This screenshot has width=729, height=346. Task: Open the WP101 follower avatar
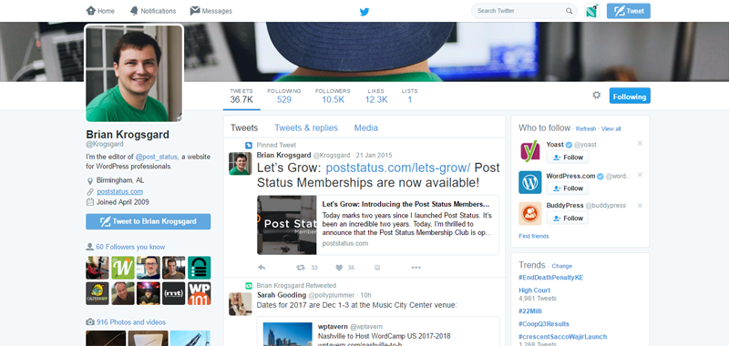199,293
